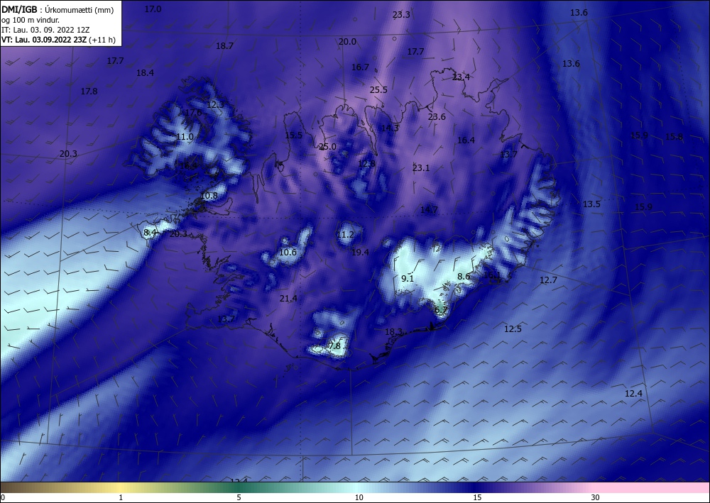710x503 pixels.
Task: Select the 1 label on the color scale
Action: 121,497
